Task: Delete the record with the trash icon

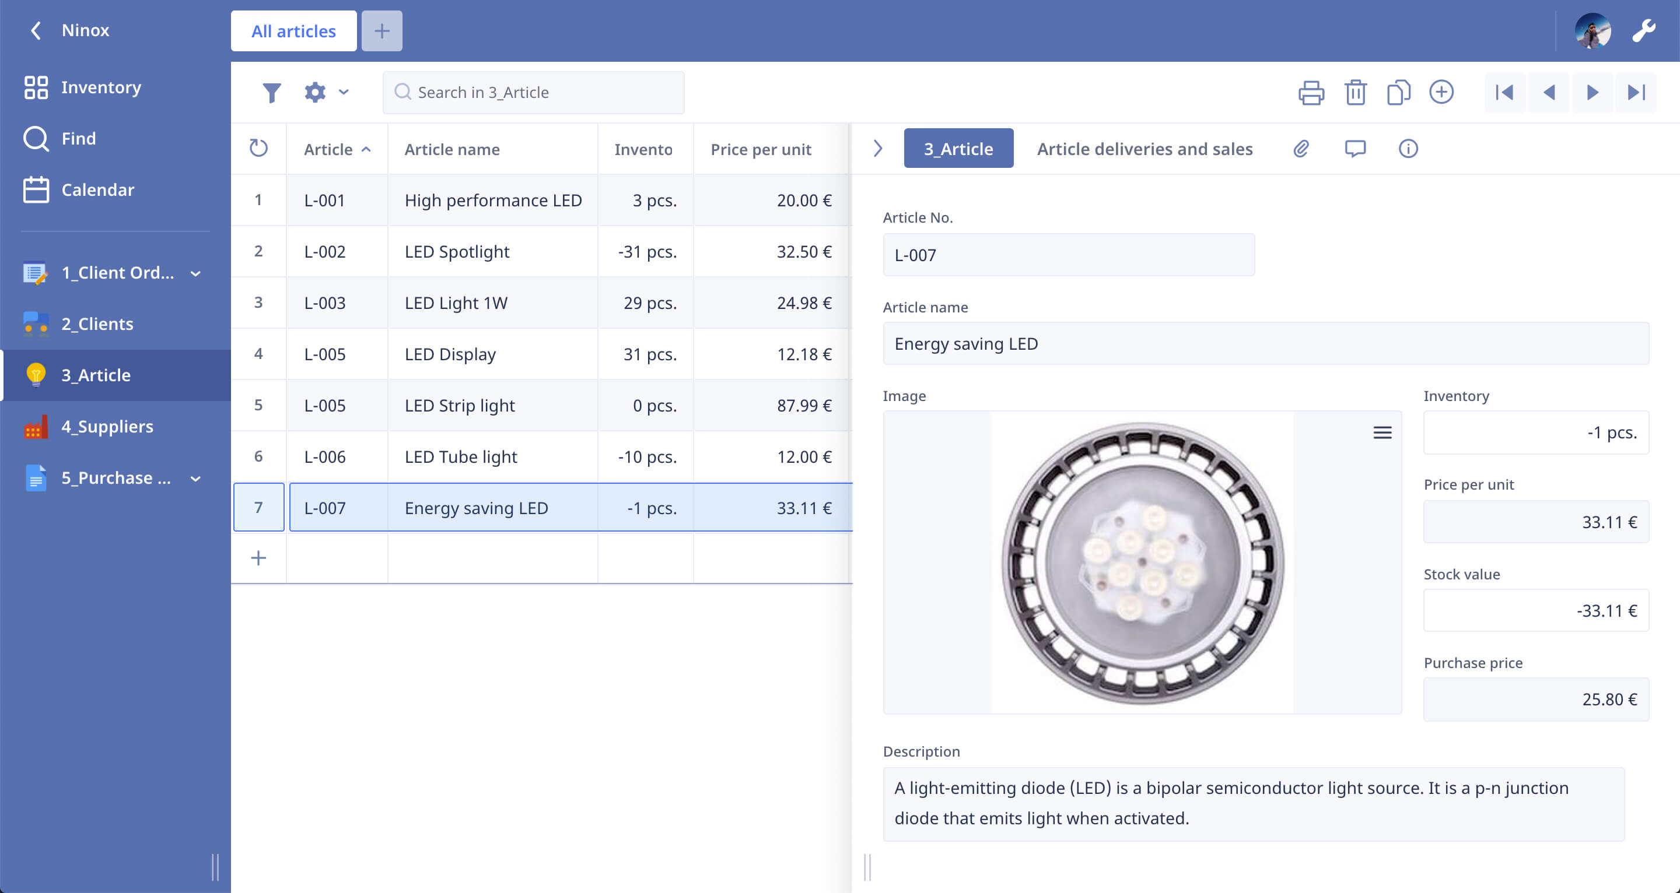Action: (1355, 92)
